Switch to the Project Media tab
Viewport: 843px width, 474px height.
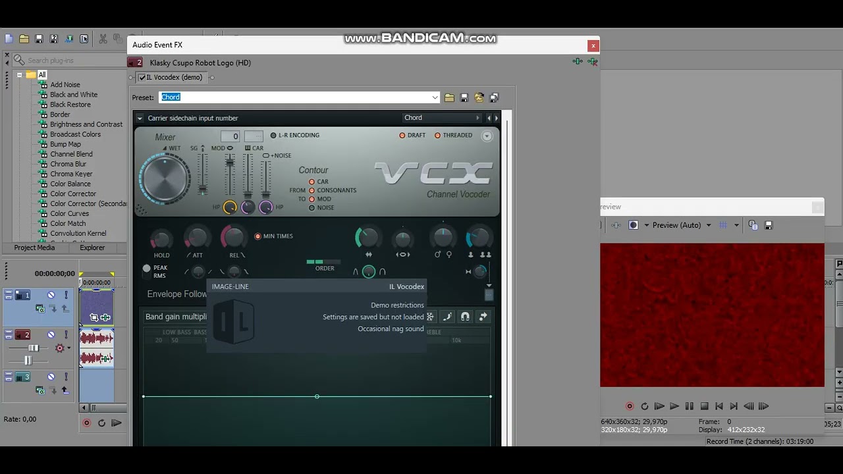(35, 248)
